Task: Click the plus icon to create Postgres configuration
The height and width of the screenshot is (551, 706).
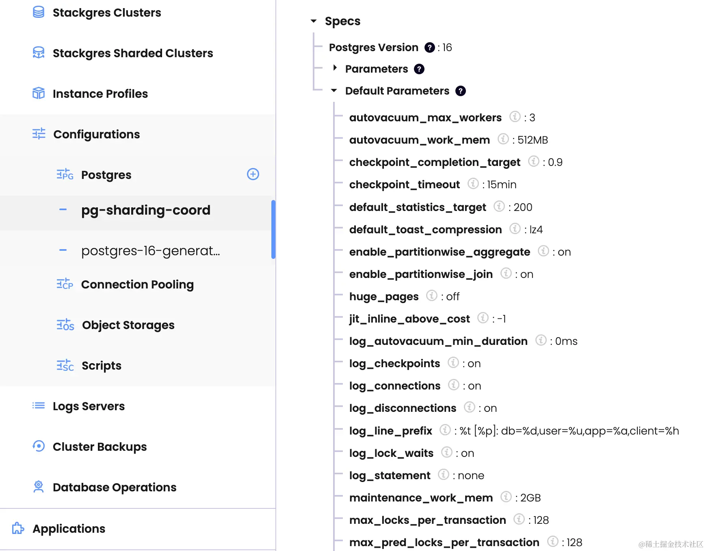Action: pyautogui.click(x=253, y=174)
